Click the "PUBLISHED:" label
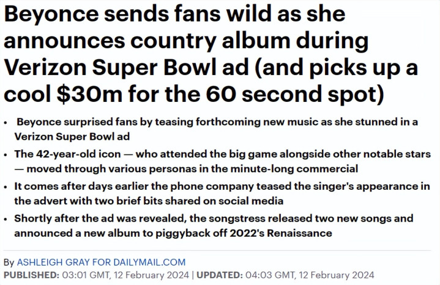 point(30,275)
